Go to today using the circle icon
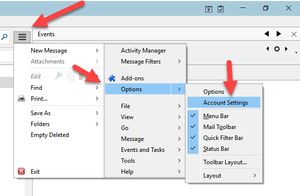This screenshot has width=300, height=196. pyautogui.click(x=277, y=49)
